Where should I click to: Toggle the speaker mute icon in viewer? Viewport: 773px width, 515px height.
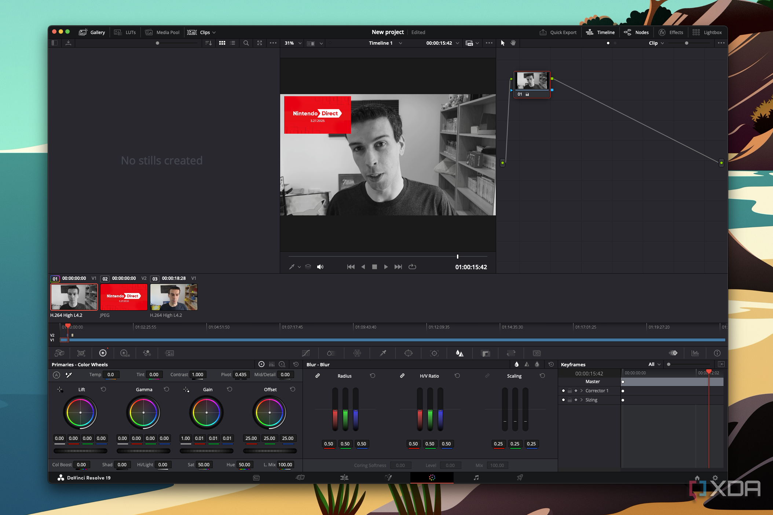pyautogui.click(x=320, y=267)
